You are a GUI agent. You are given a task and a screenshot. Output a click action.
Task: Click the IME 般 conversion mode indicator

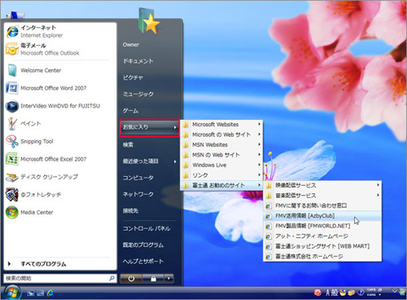(x=335, y=293)
